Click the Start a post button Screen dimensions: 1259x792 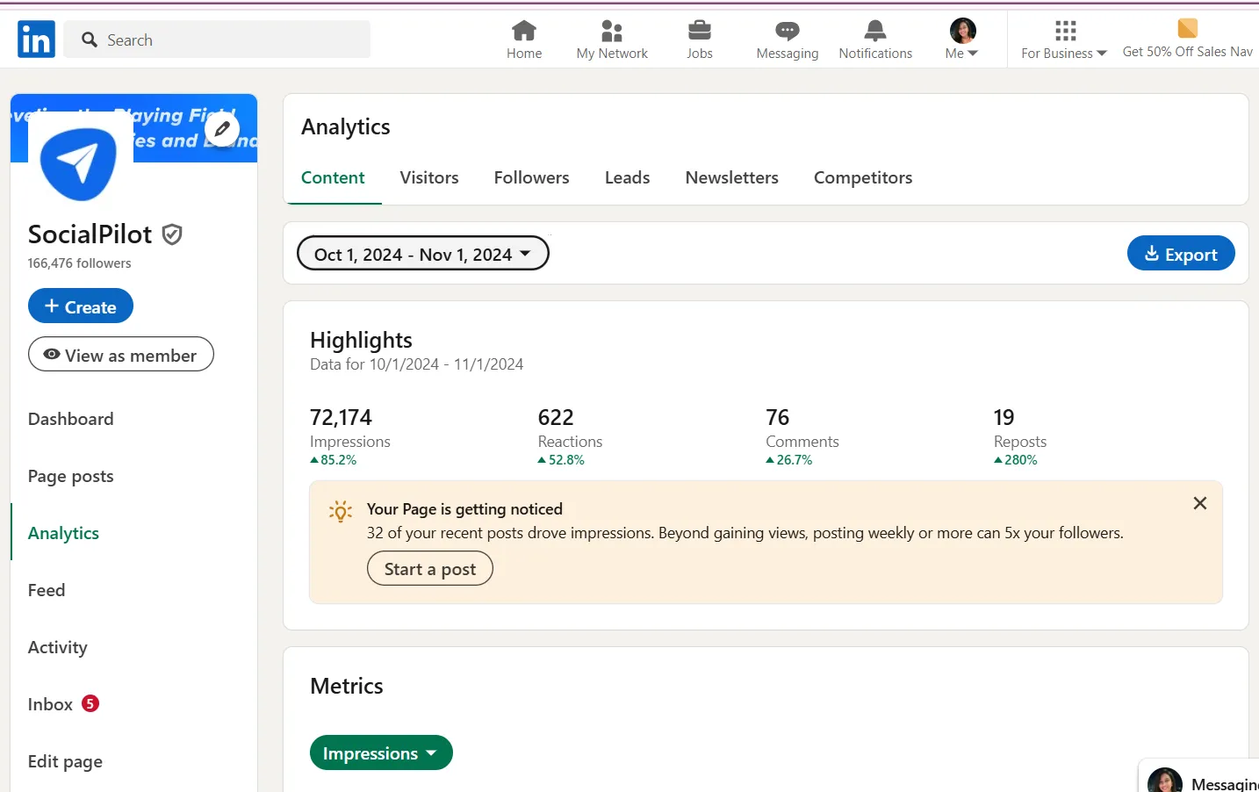pyautogui.click(x=430, y=569)
